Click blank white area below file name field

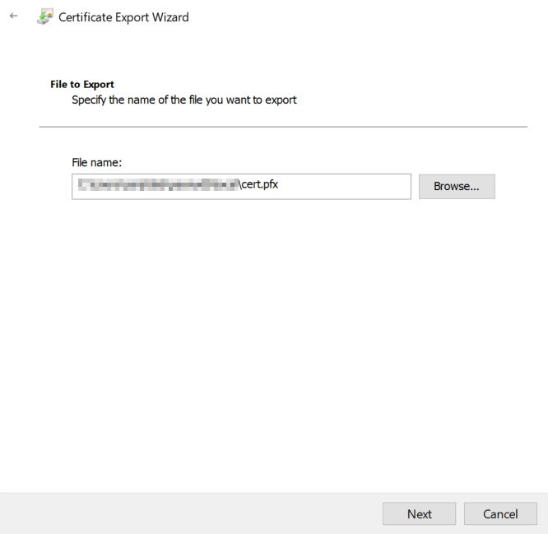point(272,329)
